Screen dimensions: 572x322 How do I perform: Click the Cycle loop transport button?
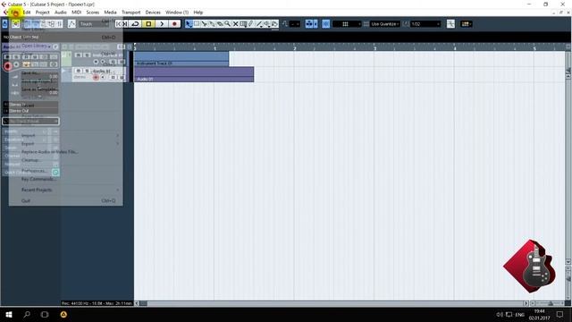tap(135, 24)
